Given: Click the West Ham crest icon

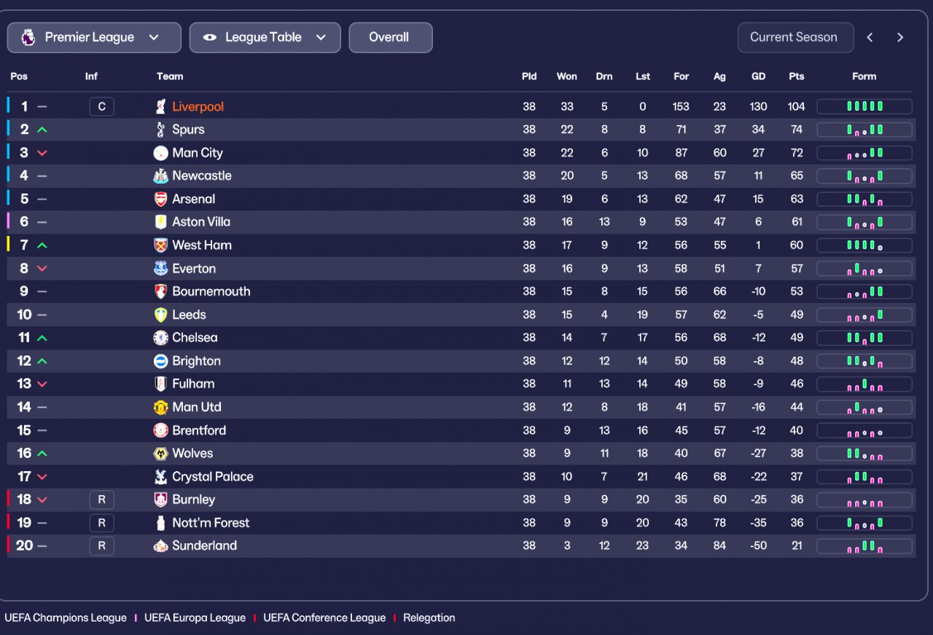Looking at the screenshot, I should (160, 245).
